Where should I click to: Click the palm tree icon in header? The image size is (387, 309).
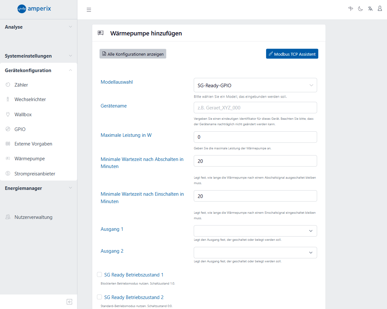coord(351,9)
